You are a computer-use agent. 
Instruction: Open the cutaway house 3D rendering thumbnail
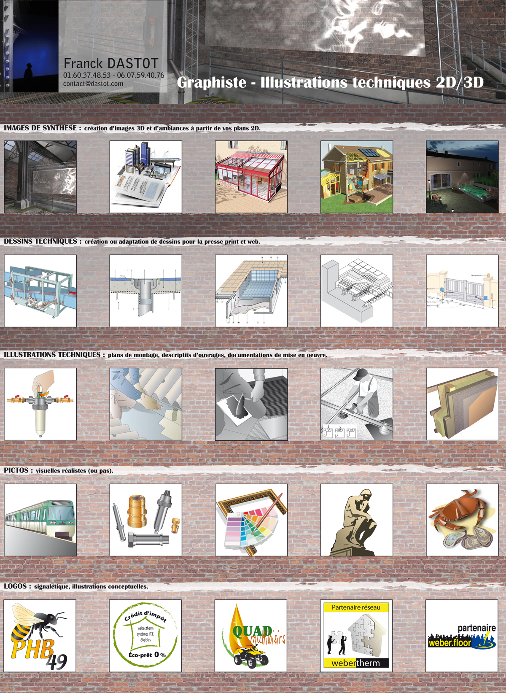(x=357, y=177)
